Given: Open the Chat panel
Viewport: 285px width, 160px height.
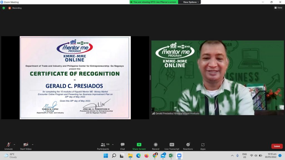Looking at the screenshot, I should (x=122, y=146).
